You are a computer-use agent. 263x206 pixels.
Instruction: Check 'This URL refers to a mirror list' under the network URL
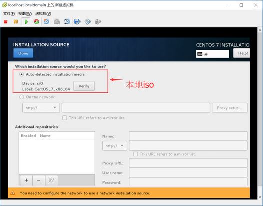point(64,118)
